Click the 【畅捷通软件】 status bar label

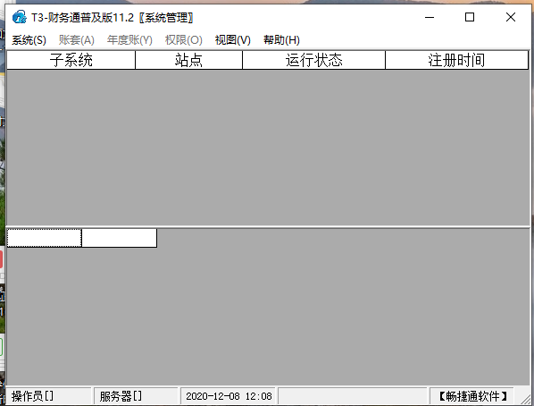tap(472, 396)
